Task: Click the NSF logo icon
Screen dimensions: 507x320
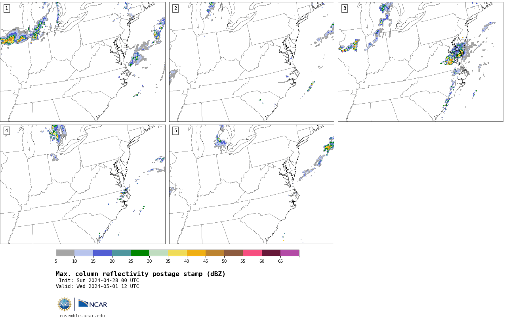Action: tap(65, 304)
